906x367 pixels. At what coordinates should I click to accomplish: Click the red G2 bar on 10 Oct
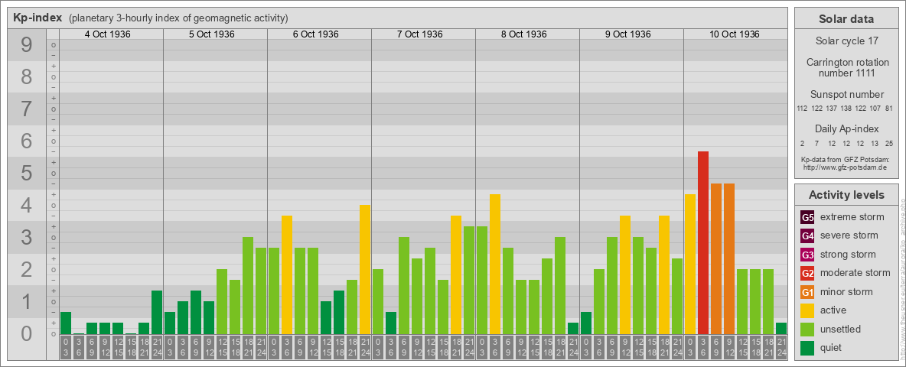(703, 242)
